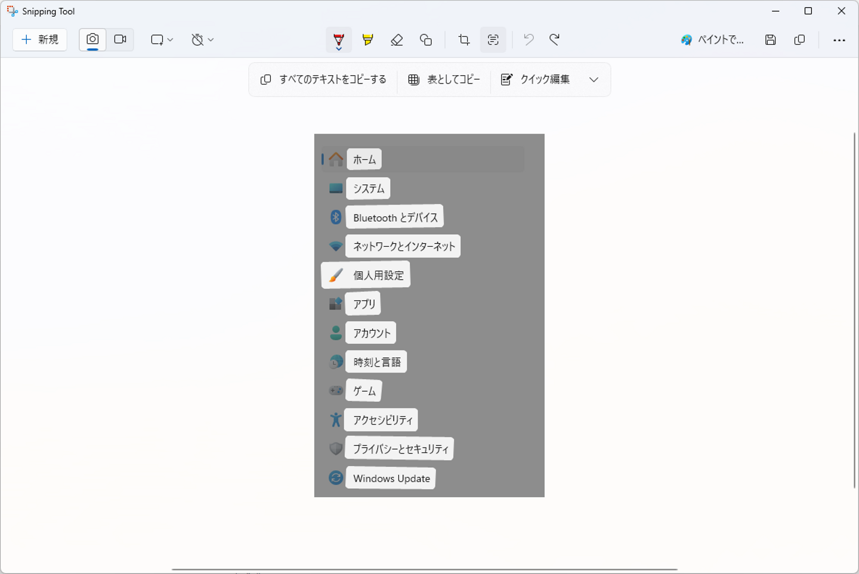Minimize the Snipping Tool window

click(x=775, y=11)
